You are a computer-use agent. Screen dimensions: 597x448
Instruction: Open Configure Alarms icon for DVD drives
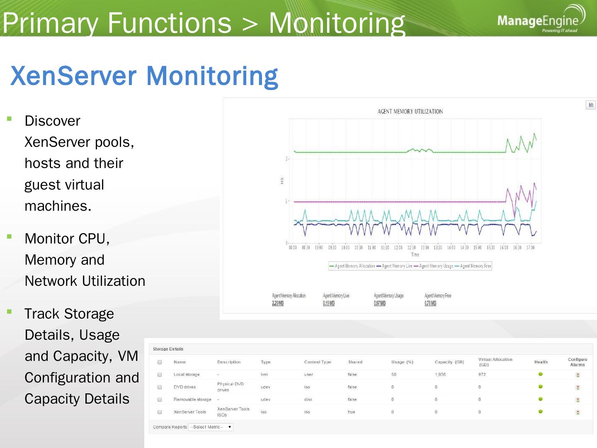tap(578, 387)
